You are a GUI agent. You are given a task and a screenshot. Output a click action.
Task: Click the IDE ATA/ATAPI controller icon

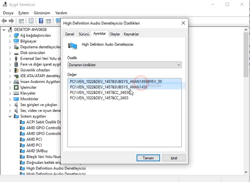[x=16, y=76]
